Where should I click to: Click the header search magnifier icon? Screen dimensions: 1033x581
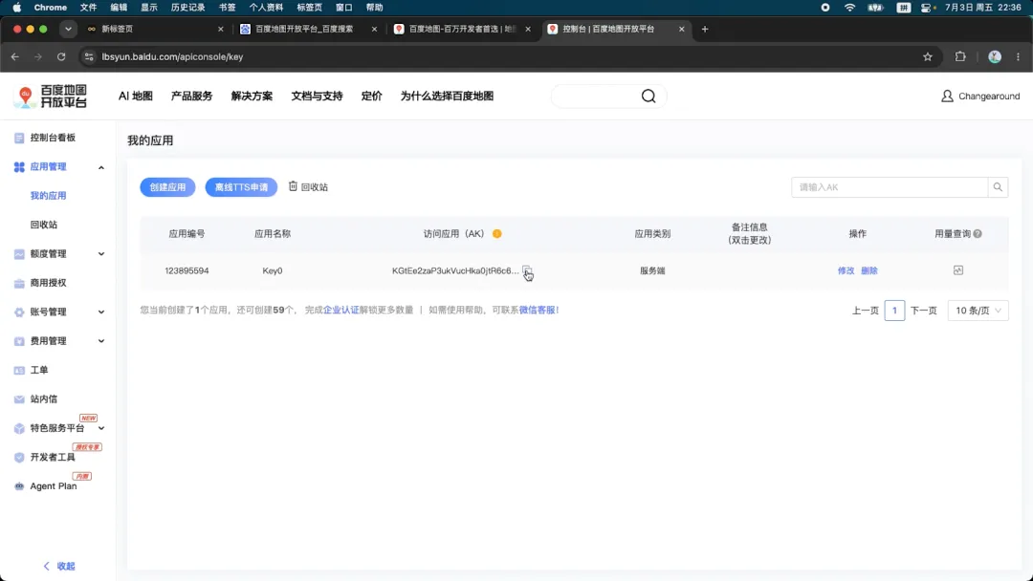pyautogui.click(x=648, y=97)
